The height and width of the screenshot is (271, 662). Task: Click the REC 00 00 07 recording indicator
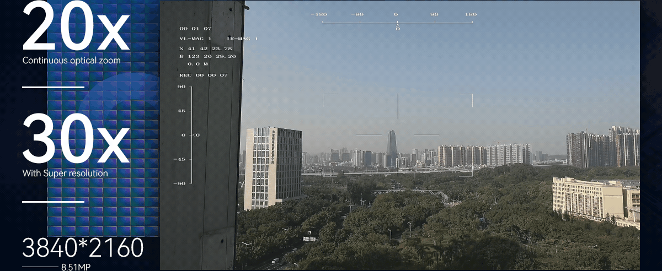[204, 75]
